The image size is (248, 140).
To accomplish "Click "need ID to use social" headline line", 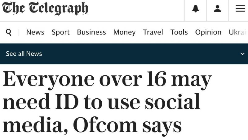I will pyautogui.click(x=101, y=102).
